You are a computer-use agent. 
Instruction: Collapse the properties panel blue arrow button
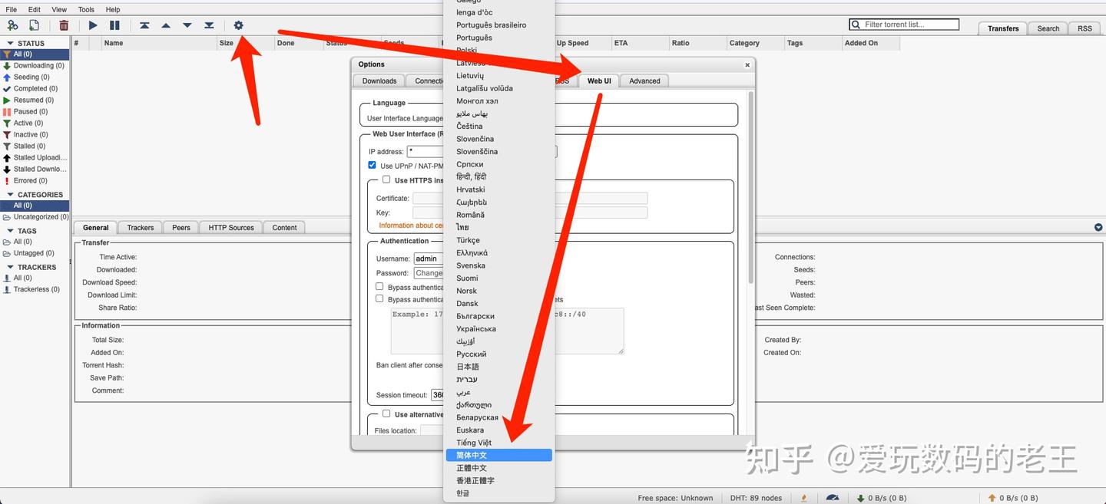point(1098,227)
